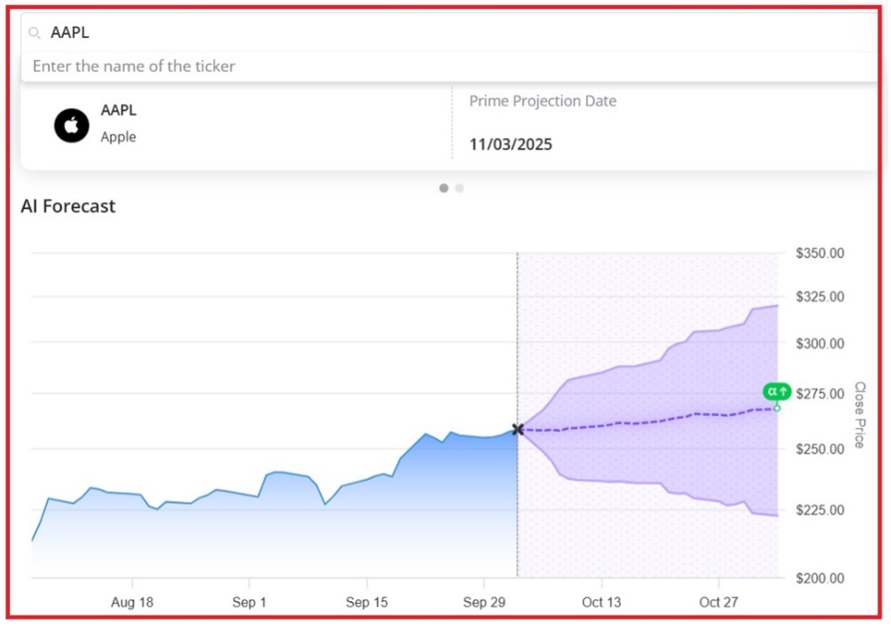Click the magnifier search icon
The width and height of the screenshot is (891, 627).
(35, 34)
